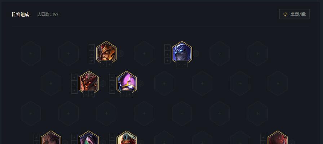Click the empty hex between Pantheon and Shen
Viewport: 323px width, 144px height.
(144, 54)
